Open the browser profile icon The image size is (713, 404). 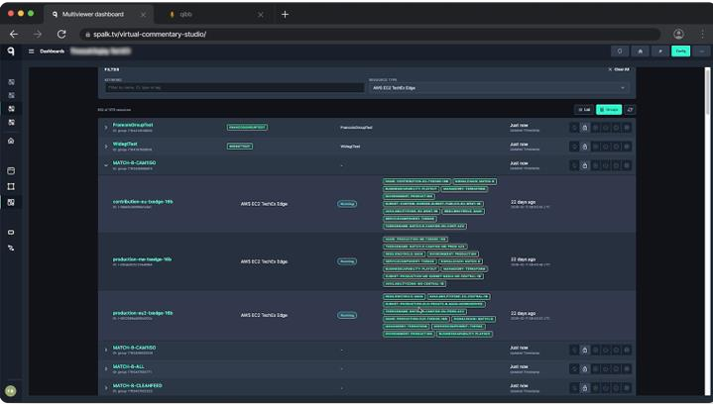click(678, 34)
